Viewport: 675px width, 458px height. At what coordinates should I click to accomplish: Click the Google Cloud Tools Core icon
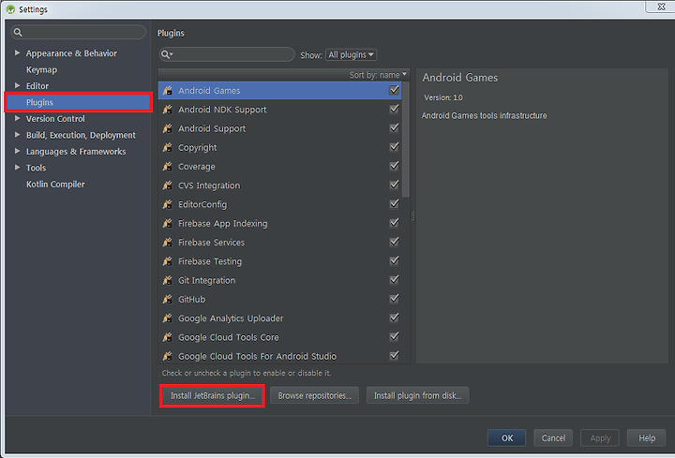[168, 337]
